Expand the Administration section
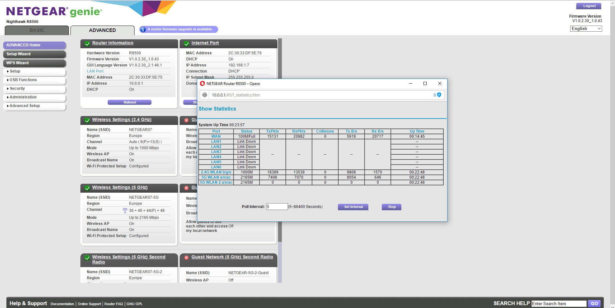Screen dimensions: 615x308 [x=34, y=97]
